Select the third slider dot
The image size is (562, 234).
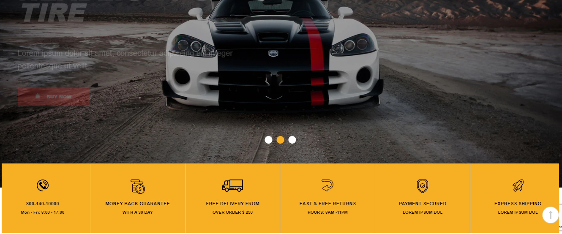tap(292, 140)
